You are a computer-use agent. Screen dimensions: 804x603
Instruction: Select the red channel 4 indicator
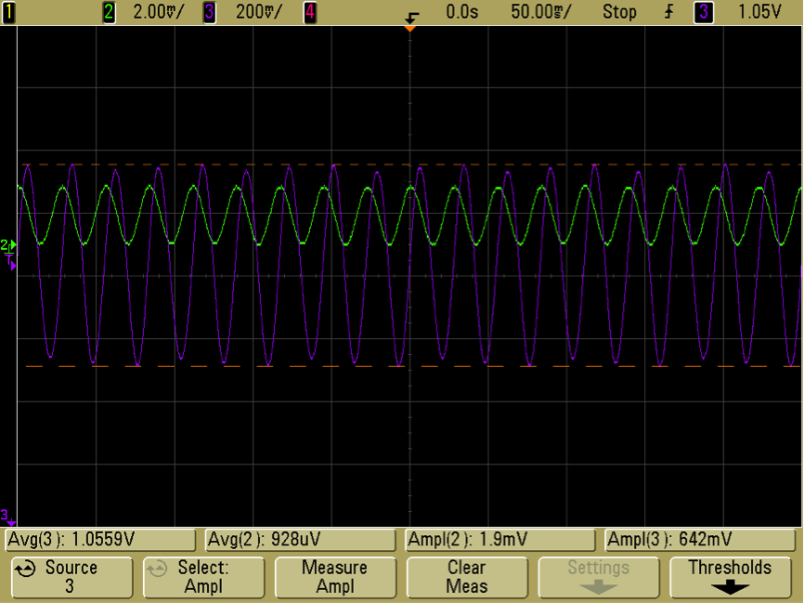[x=310, y=12]
